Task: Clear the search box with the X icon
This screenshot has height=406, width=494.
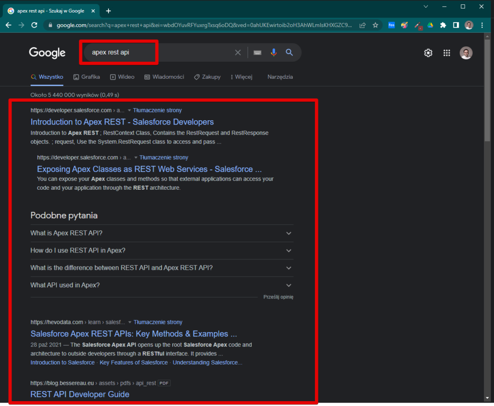Action: pos(238,53)
